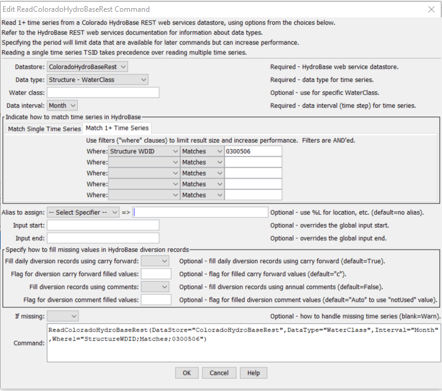Click the field containing 0300506

[x=253, y=151]
